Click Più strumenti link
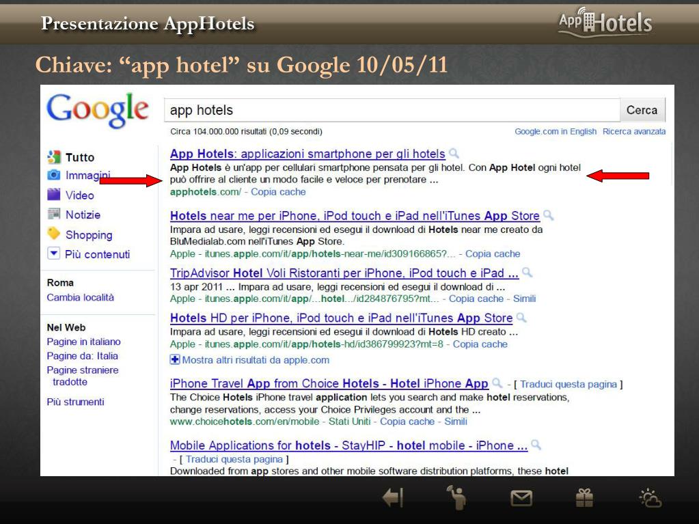This screenshot has height=524, width=699. click(75, 402)
